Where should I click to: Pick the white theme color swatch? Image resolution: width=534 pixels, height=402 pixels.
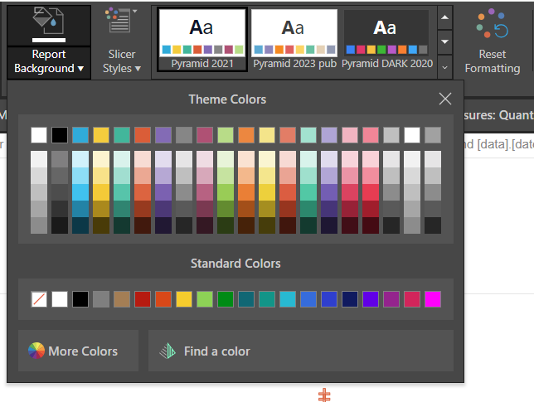[39, 135]
